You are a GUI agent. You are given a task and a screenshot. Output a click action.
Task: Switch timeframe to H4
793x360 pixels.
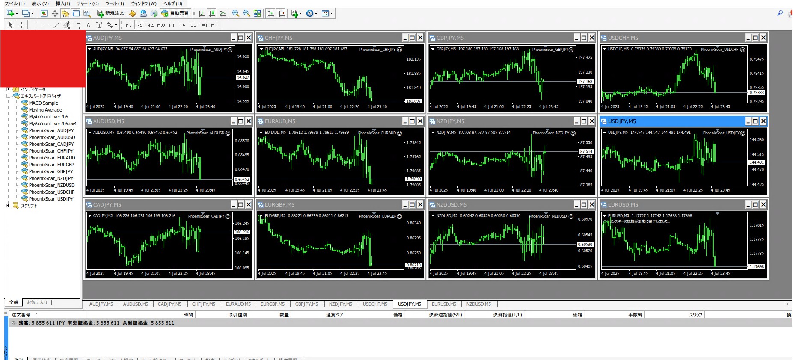[182, 25]
